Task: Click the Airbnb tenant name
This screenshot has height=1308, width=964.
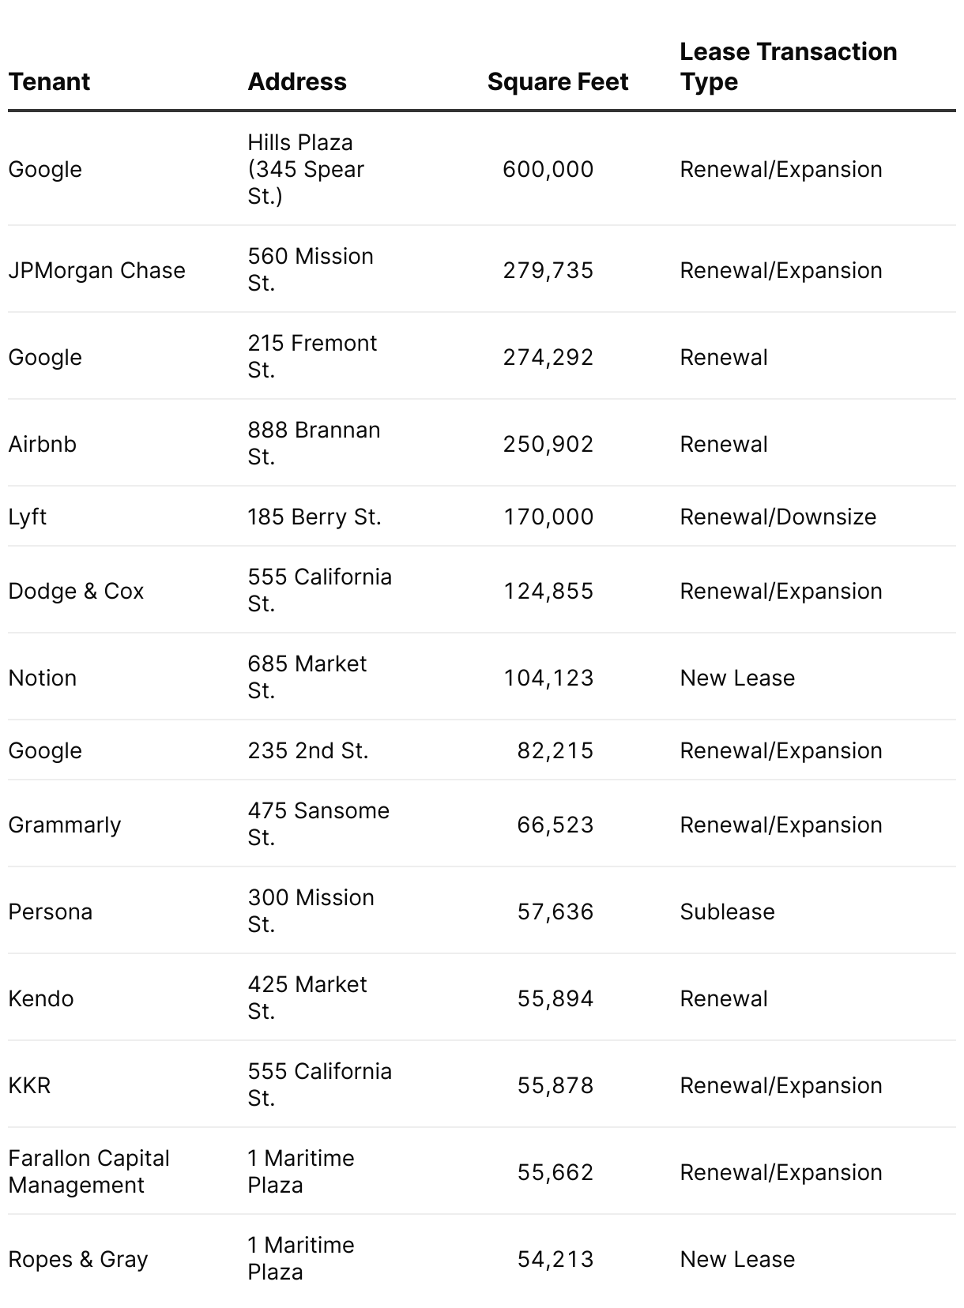Action: tap(43, 444)
